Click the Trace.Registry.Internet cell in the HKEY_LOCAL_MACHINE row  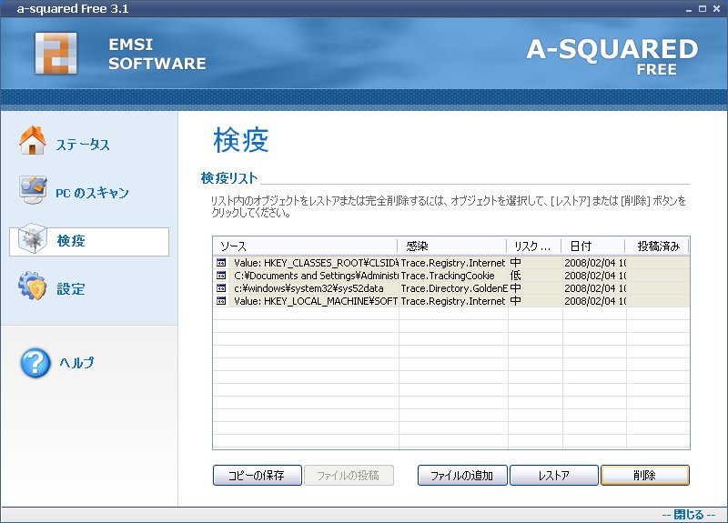453,301
